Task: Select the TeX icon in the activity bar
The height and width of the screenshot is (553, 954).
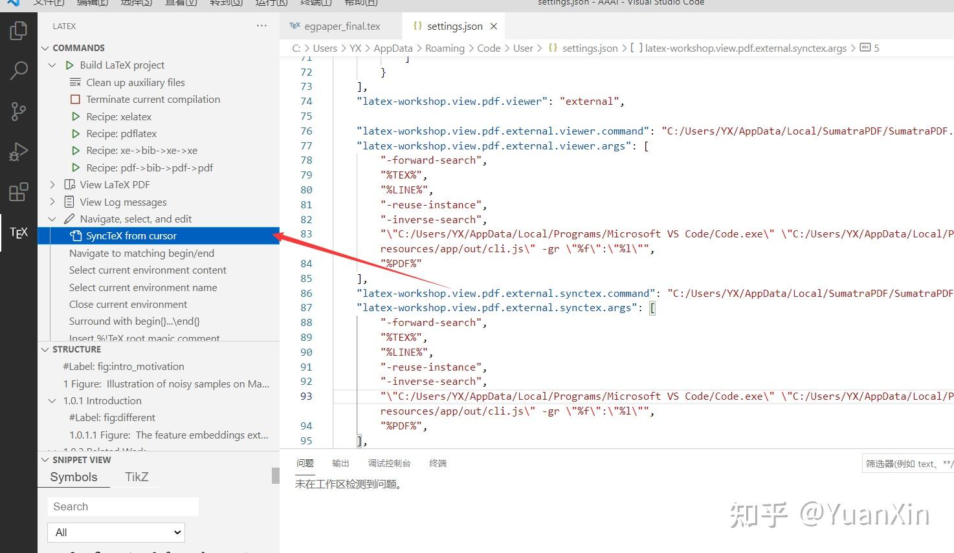Action: coord(19,232)
